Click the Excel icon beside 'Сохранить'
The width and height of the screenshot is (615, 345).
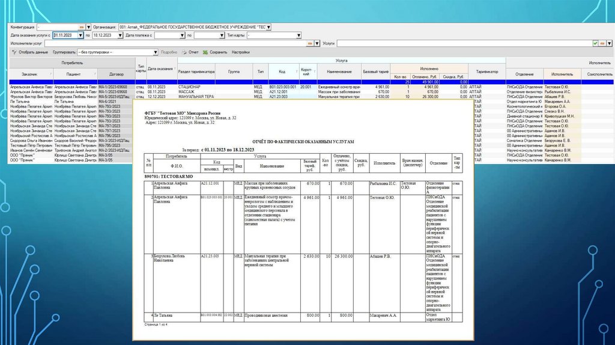(205, 52)
